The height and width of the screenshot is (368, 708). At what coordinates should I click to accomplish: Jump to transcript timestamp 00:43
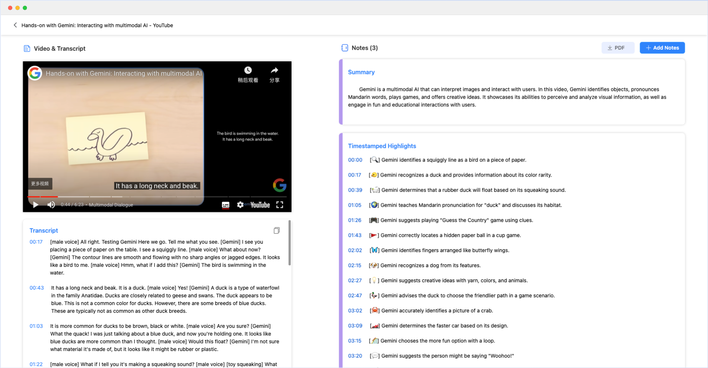coord(36,288)
